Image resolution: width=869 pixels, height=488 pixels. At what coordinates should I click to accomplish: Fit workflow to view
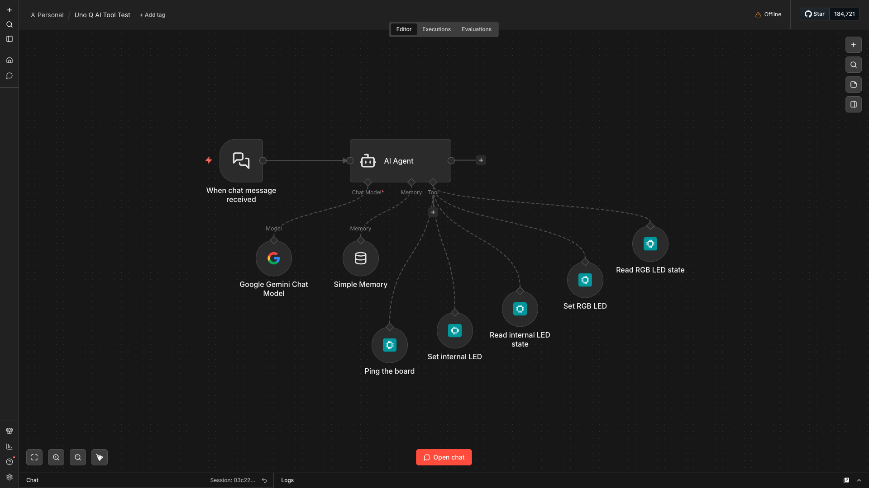34,457
